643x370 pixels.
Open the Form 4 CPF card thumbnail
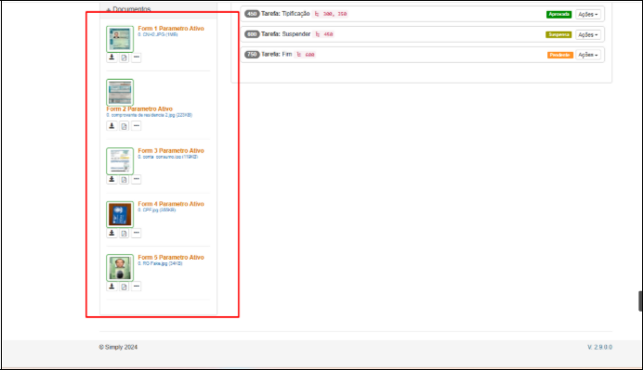(120, 214)
